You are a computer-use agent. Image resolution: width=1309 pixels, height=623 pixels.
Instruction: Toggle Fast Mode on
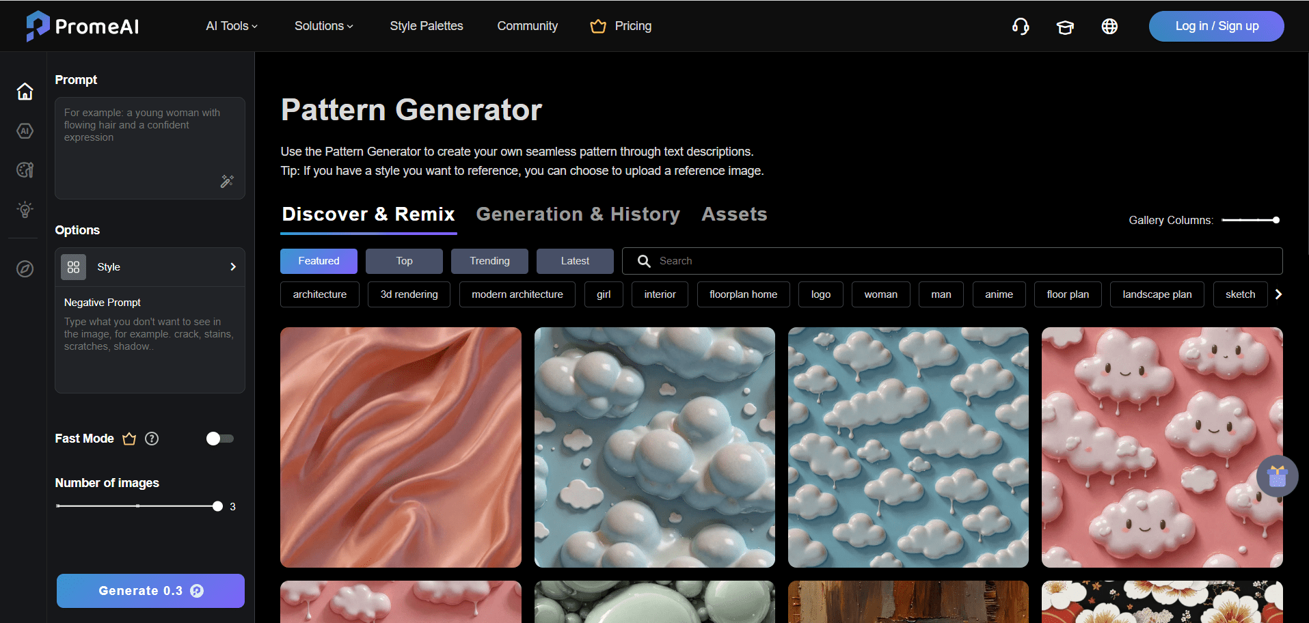219,438
